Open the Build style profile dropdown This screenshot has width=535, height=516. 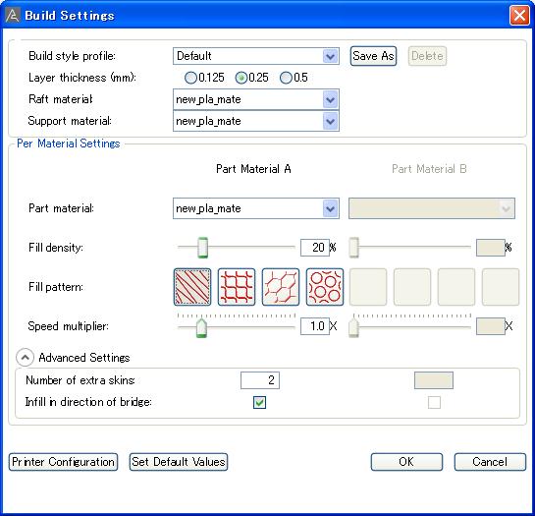(256, 56)
